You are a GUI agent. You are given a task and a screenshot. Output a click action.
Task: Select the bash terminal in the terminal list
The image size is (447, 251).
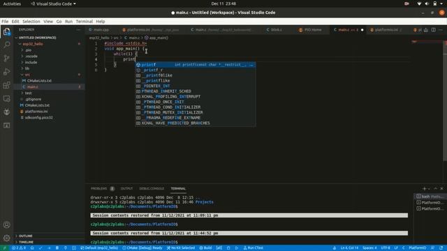point(430,197)
